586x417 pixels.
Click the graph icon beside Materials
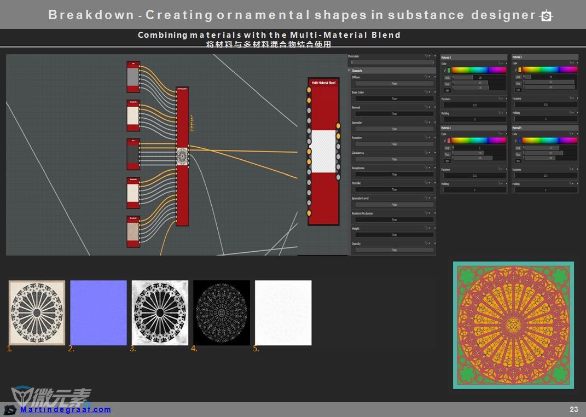tap(426, 56)
